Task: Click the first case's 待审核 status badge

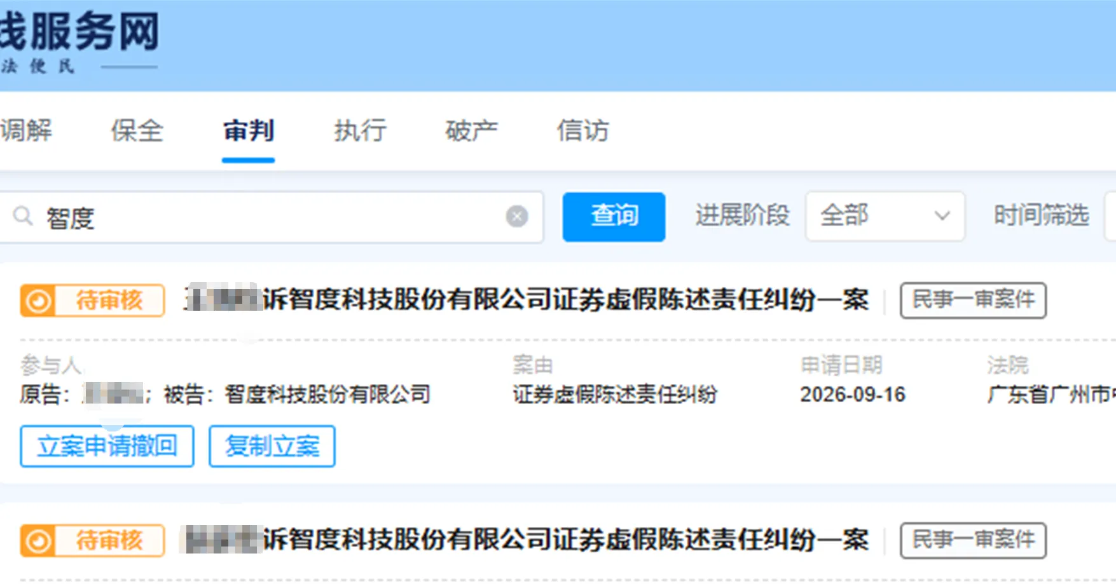Action: 93,301
